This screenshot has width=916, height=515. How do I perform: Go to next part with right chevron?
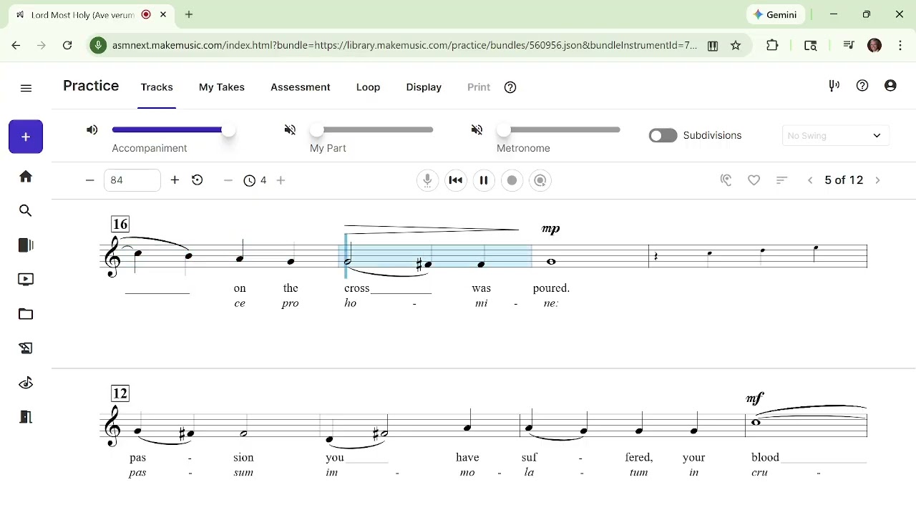click(x=878, y=180)
